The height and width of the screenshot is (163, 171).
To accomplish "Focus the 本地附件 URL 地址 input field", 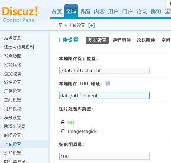I will [x=104, y=95].
